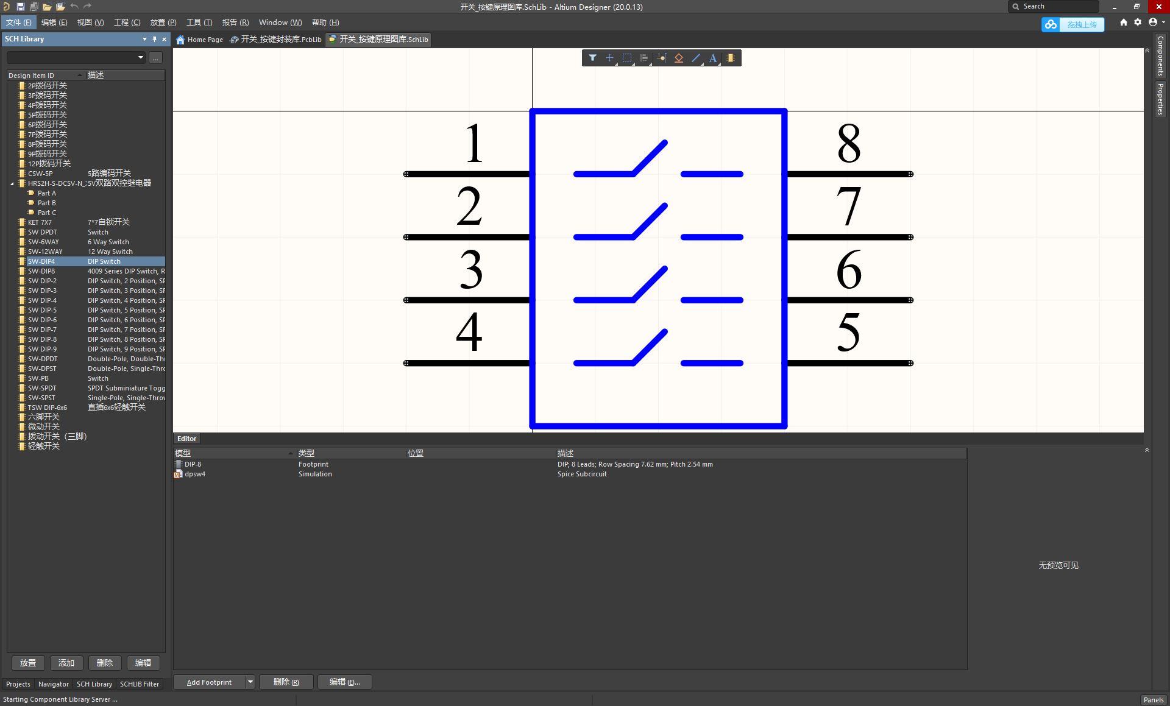Screen dimensions: 1170x706
Task: Select the Place Line tool
Action: click(696, 58)
